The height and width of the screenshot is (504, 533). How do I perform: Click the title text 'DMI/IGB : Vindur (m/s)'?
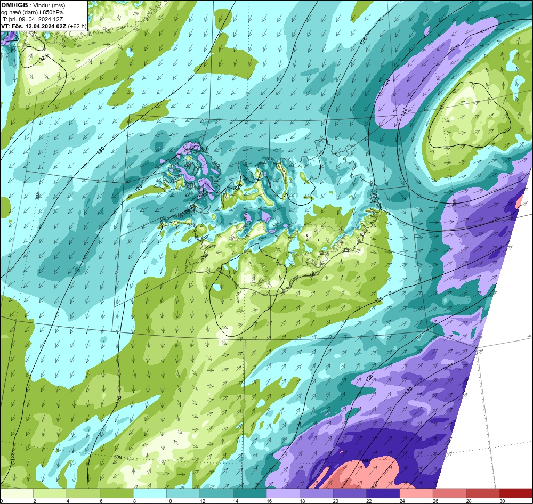(33, 5)
